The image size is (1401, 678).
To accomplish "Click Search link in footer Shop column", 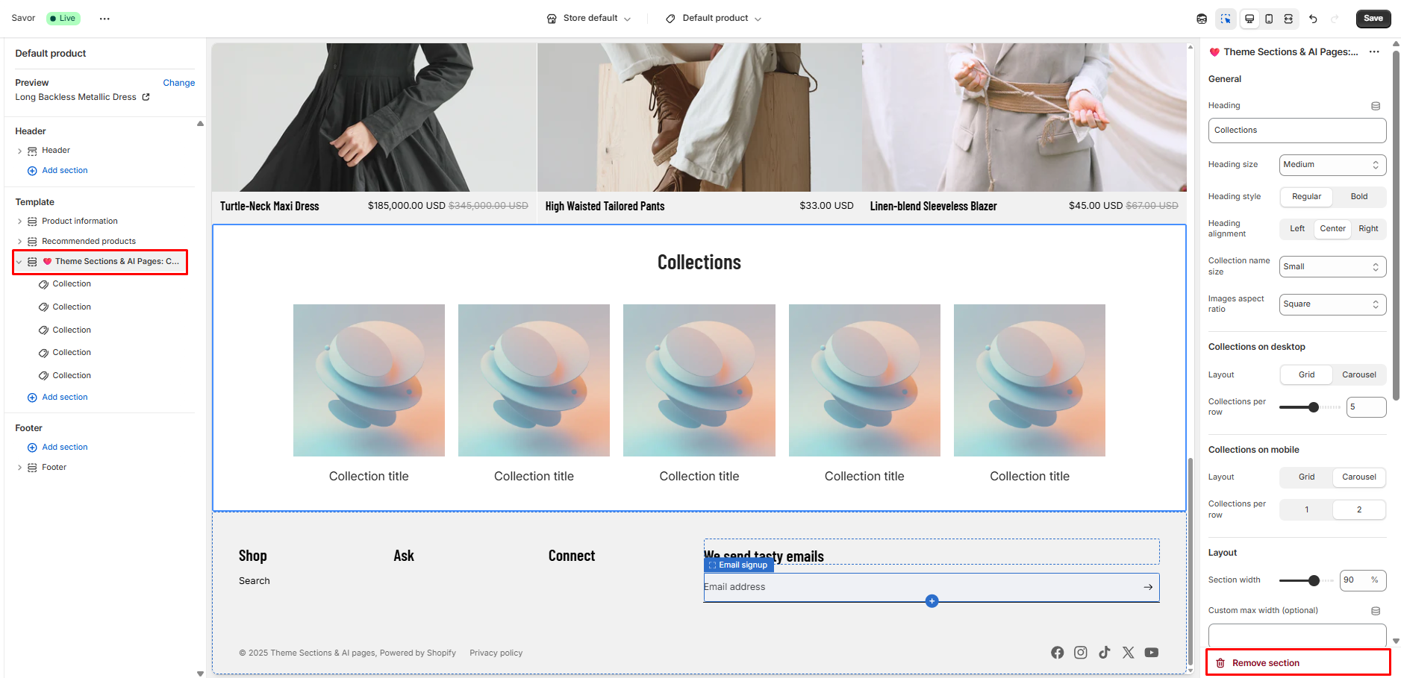I will tap(255, 581).
